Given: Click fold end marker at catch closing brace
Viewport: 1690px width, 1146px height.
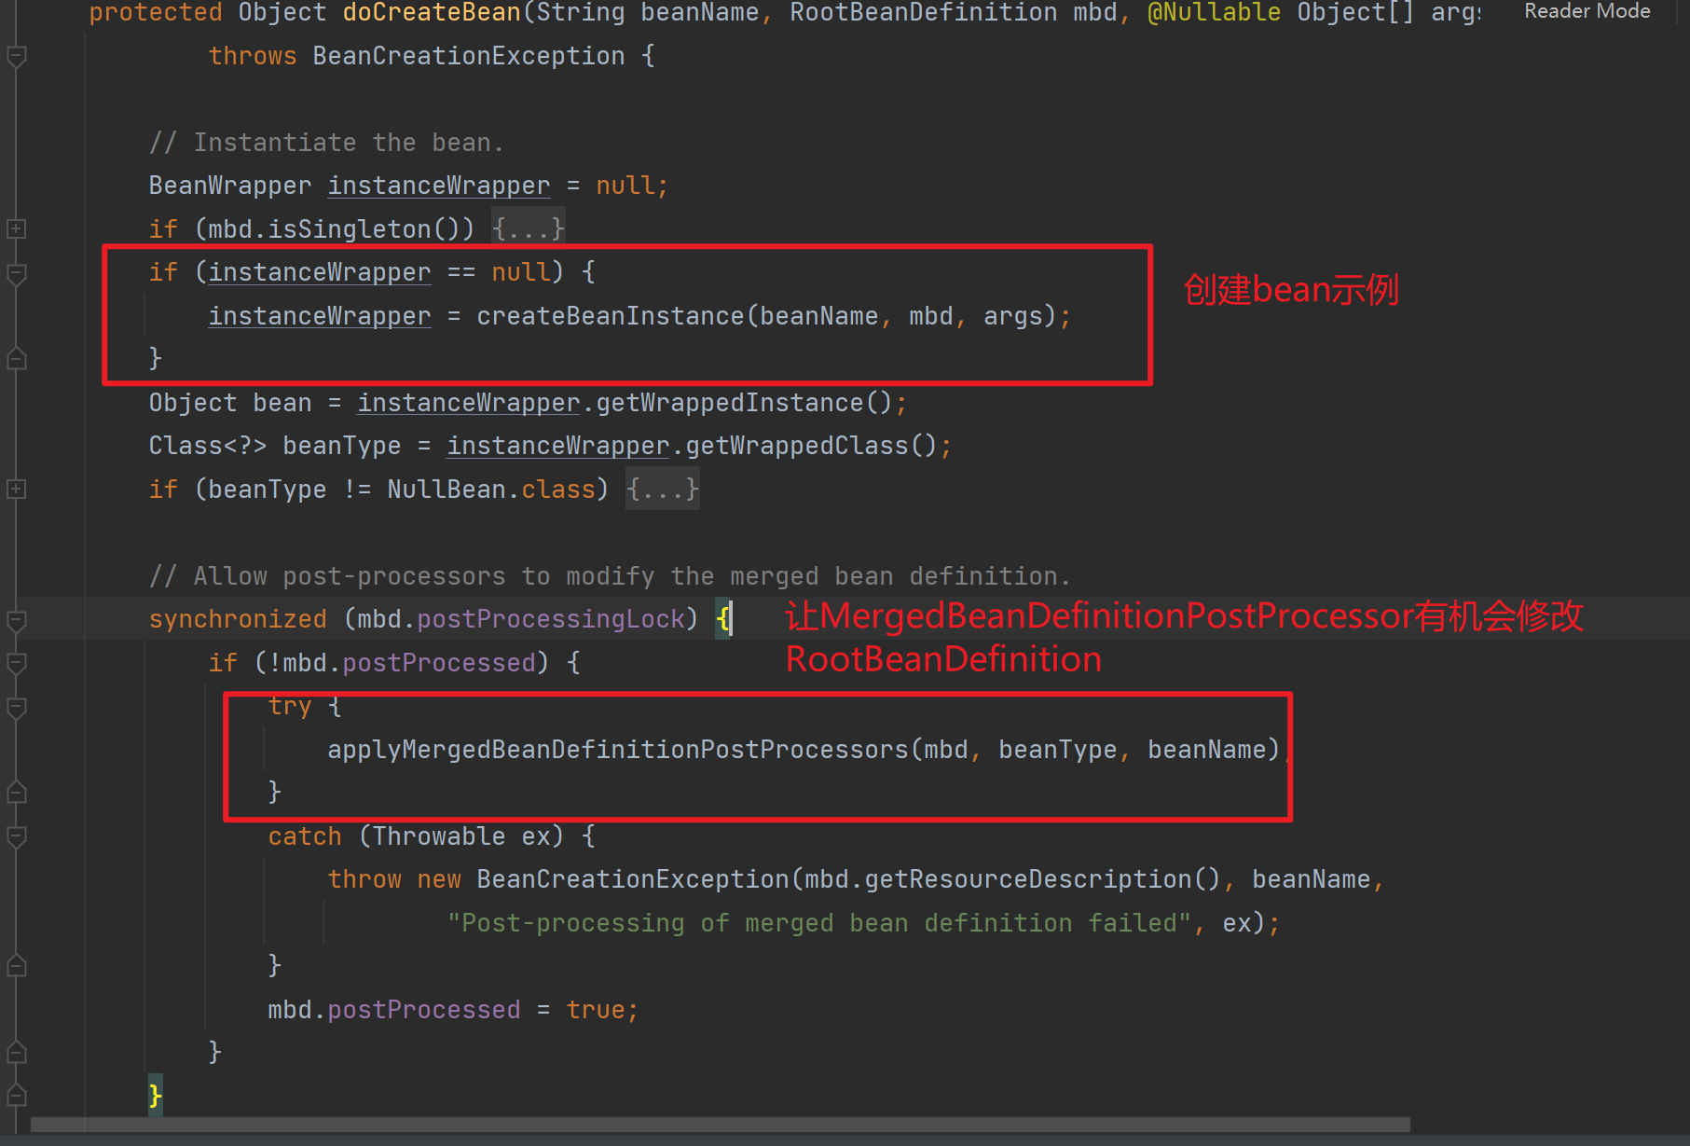Looking at the screenshot, I should tap(16, 966).
